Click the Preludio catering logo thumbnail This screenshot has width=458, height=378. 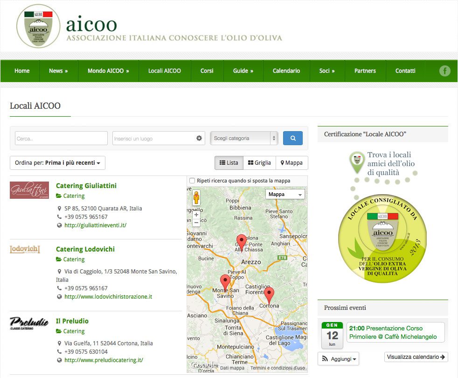29,323
